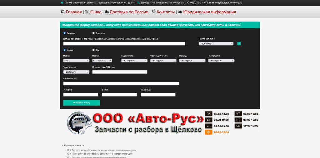
Task: Click the Авто-Рус car wrench logo
Action: (79, 123)
